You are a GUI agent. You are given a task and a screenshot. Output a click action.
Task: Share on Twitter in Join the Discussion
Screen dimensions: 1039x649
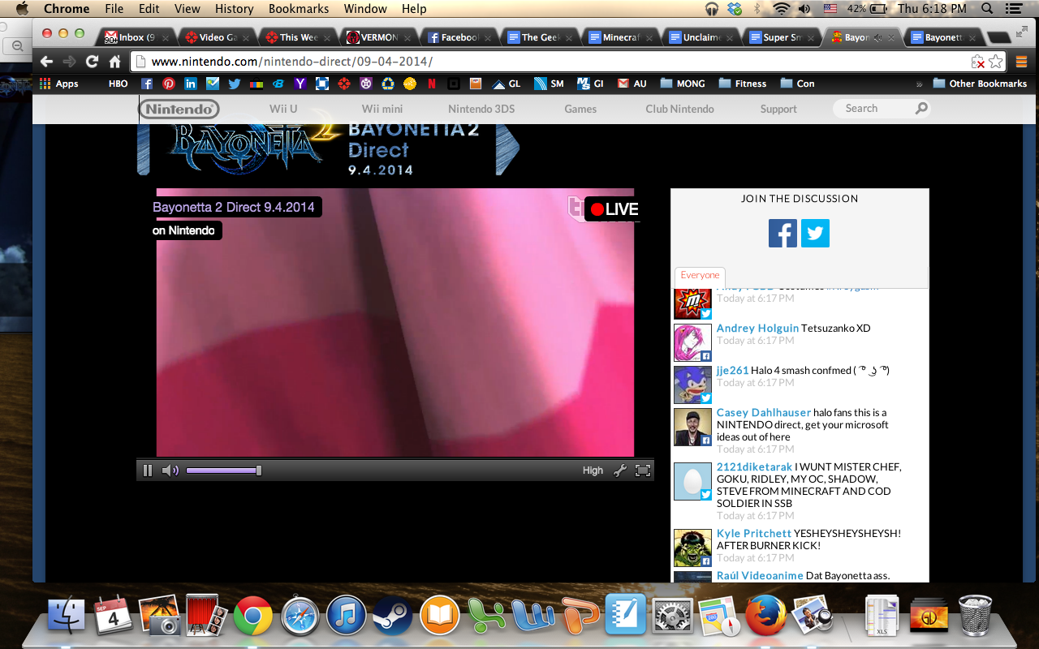tap(815, 234)
